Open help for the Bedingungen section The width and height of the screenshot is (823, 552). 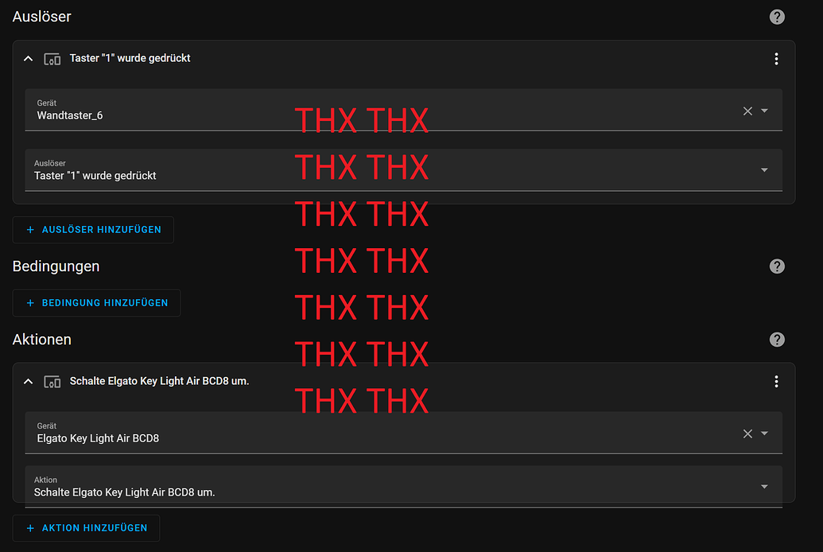pos(777,266)
